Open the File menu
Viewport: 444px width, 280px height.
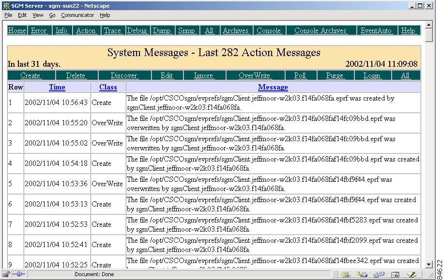[8, 15]
